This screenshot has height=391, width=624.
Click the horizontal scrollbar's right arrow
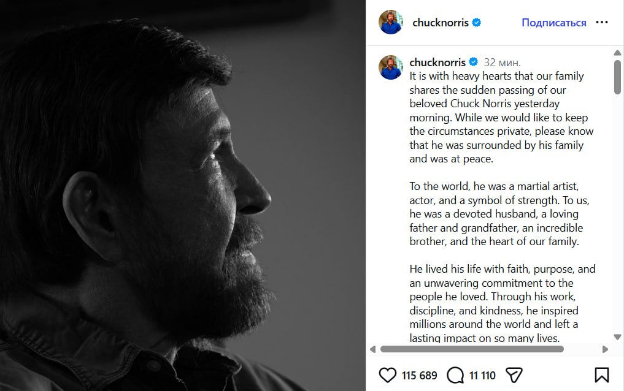(605, 349)
